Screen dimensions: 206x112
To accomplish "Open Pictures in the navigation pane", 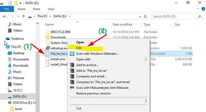I will coord(16,78).
